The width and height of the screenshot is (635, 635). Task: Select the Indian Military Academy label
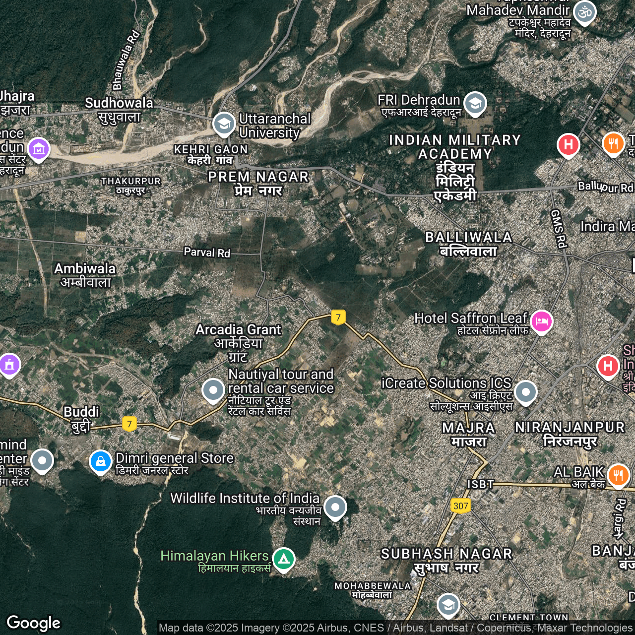[x=455, y=168]
